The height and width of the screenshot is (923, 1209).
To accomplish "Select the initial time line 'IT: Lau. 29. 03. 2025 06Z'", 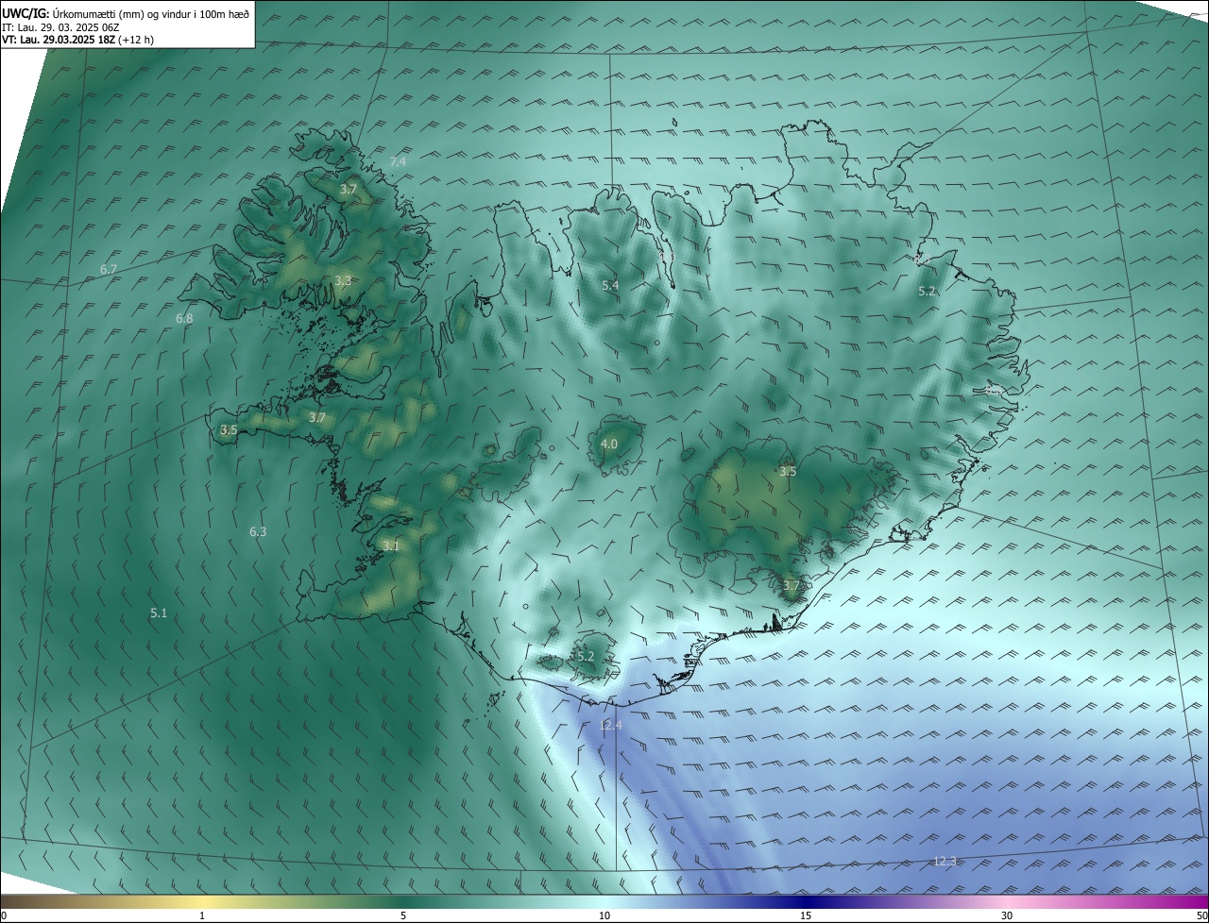I will pyautogui.click(x=60, y=27).
